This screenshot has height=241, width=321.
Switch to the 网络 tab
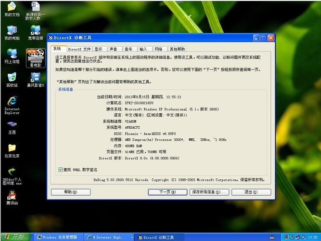160,49
